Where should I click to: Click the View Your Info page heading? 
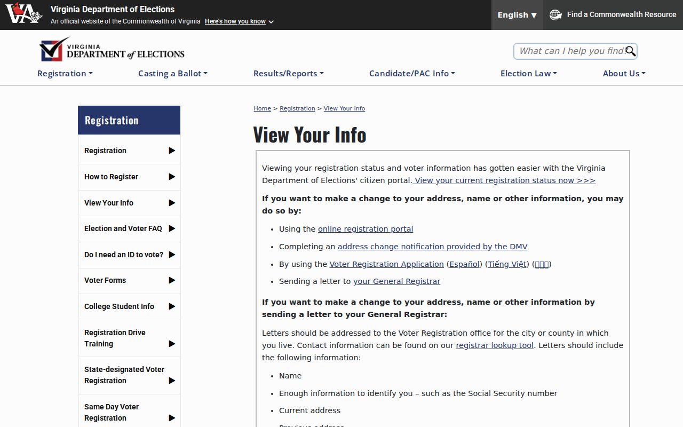309,135
